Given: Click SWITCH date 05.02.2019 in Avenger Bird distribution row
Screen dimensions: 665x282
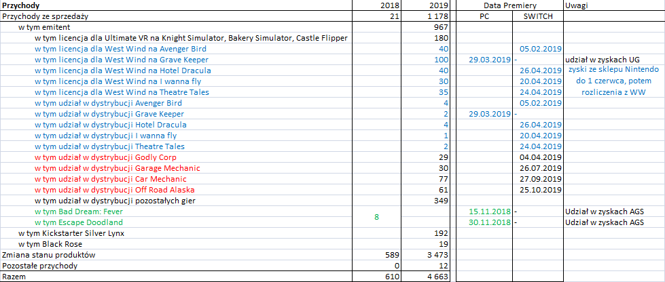Looking at the screenshot, I should (x=541, y=103).
